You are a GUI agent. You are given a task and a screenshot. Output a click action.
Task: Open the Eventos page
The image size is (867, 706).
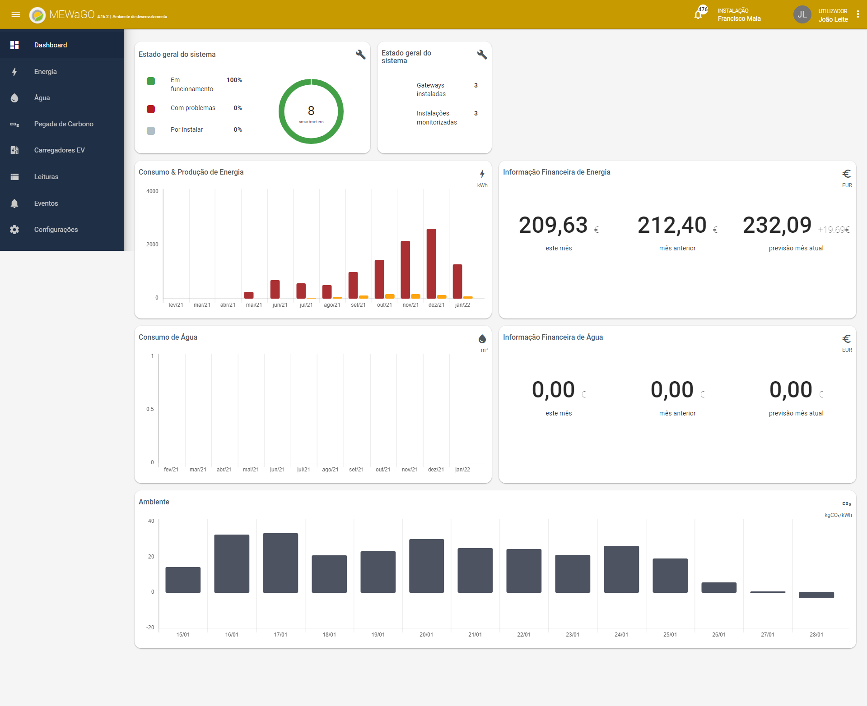click(x=62, y=203)
